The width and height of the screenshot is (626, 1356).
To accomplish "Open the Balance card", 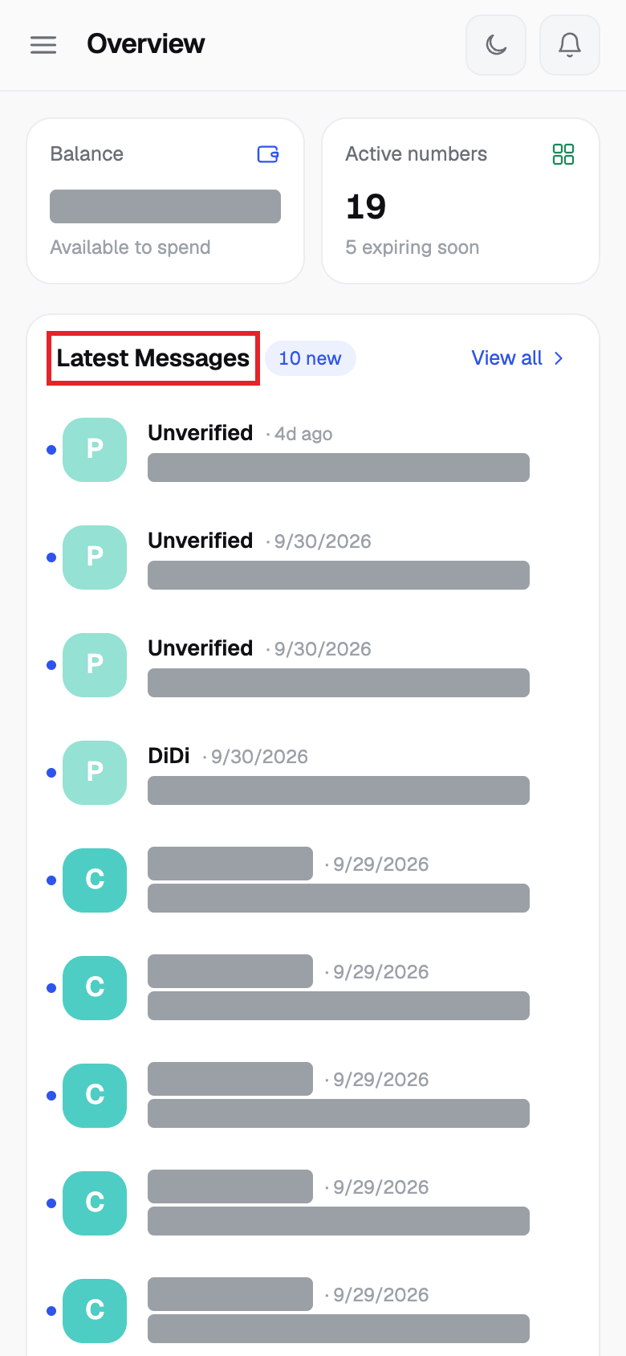I will pyautogui.click(x=165, y=201).
